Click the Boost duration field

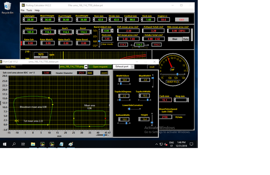pyautogui.click(x=84, y=32)
